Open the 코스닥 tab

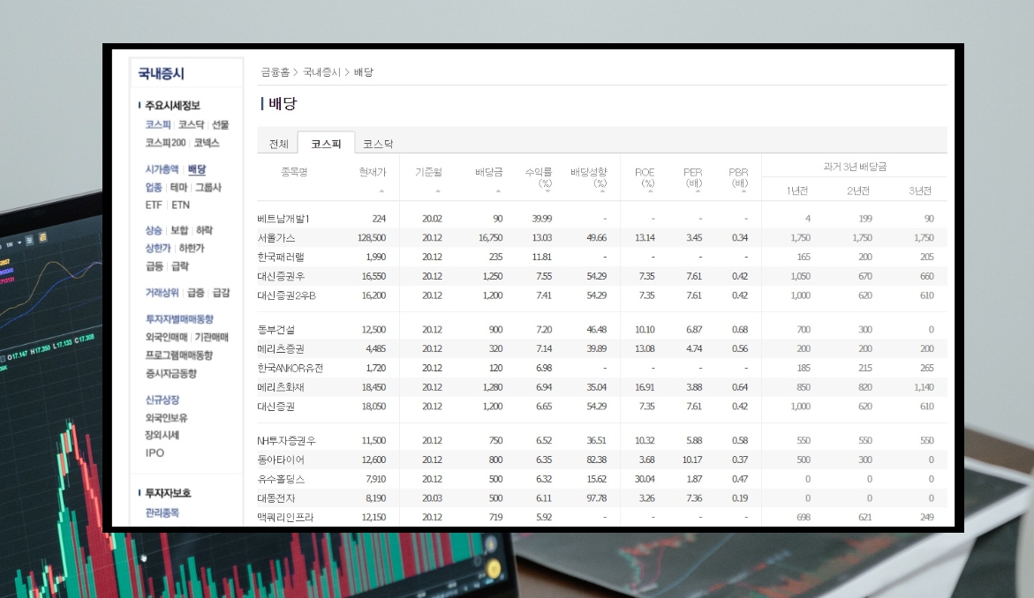[x=378, y=144]
